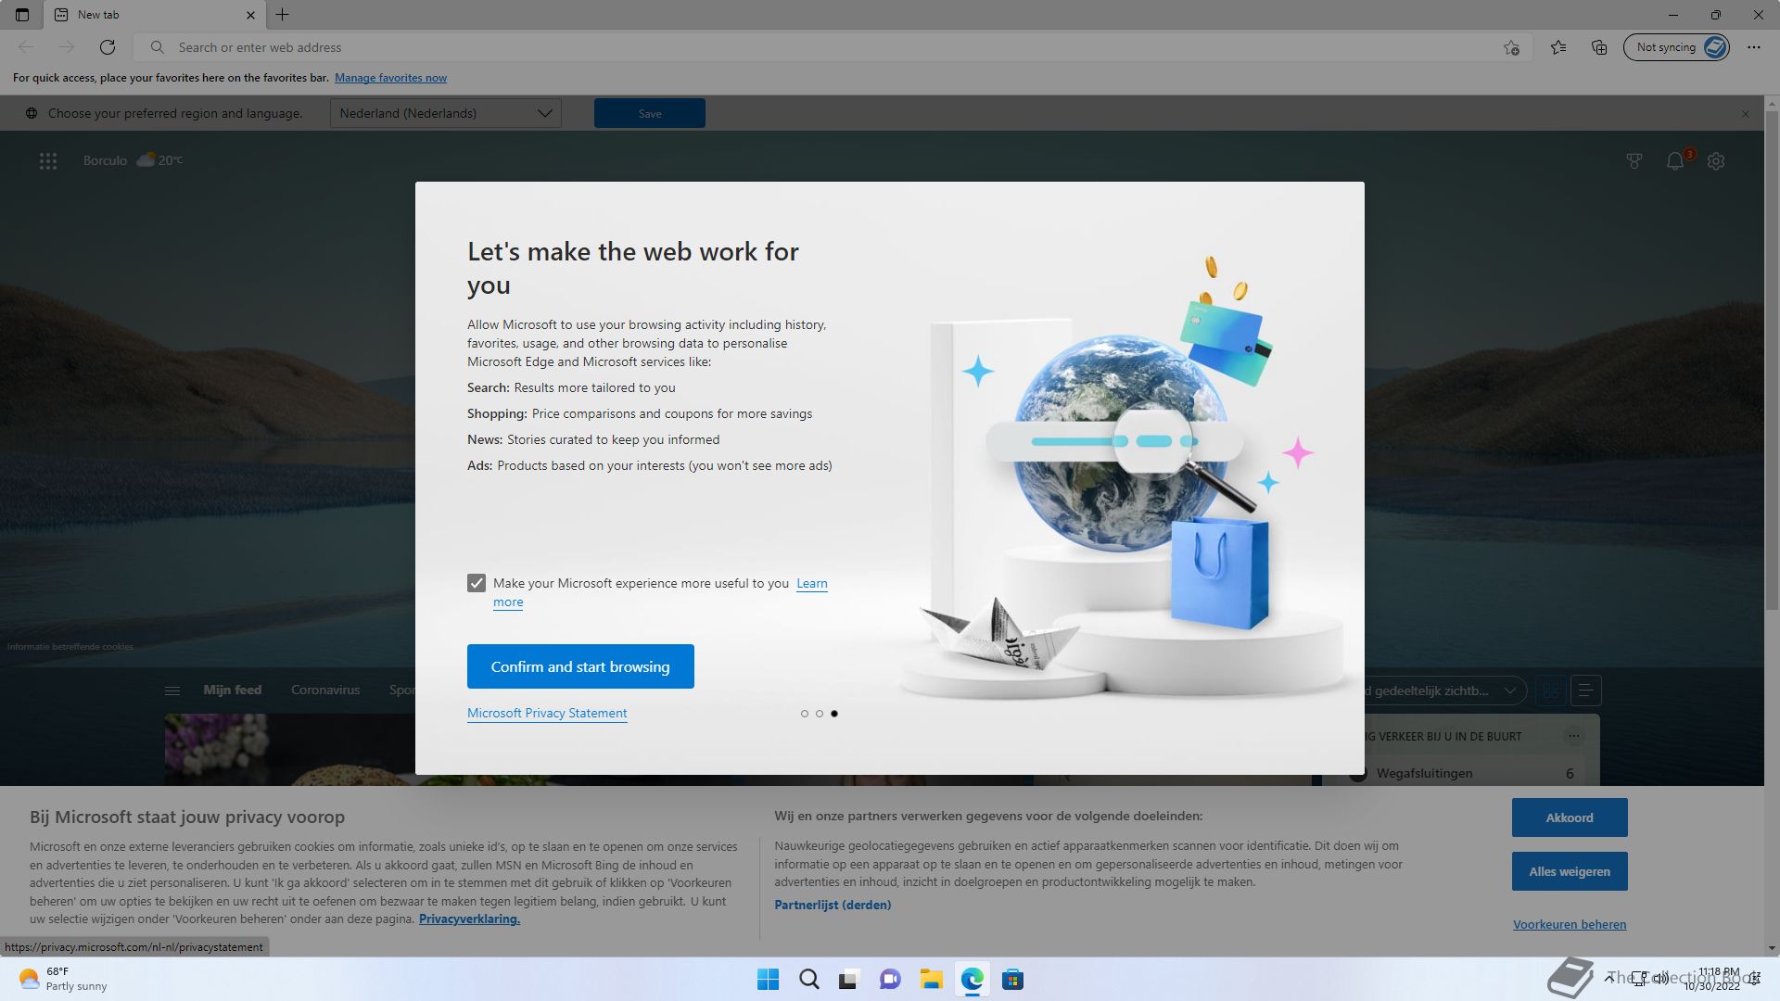This screenshot has height=1001, width=1780.
Task: Click Alles weigeren button
Action: coord(1570,871)
